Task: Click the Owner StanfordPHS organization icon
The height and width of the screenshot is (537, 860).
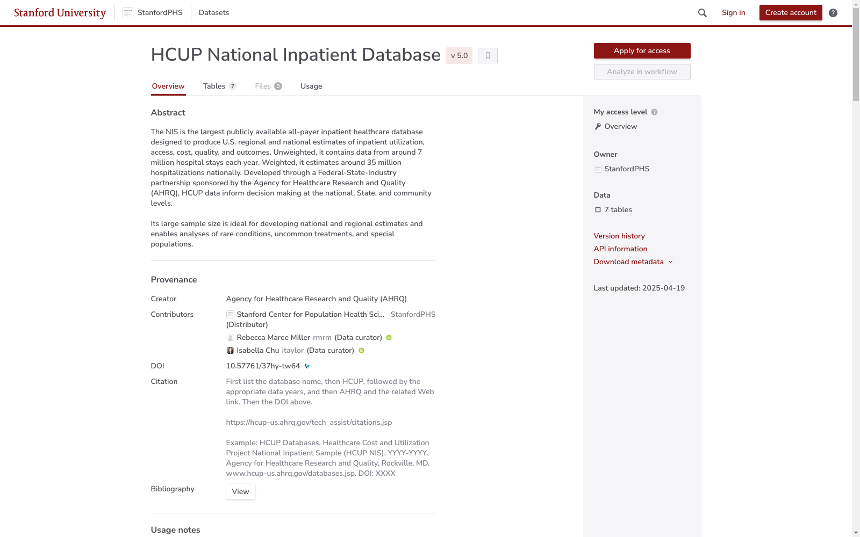Action: click(598, 169)
